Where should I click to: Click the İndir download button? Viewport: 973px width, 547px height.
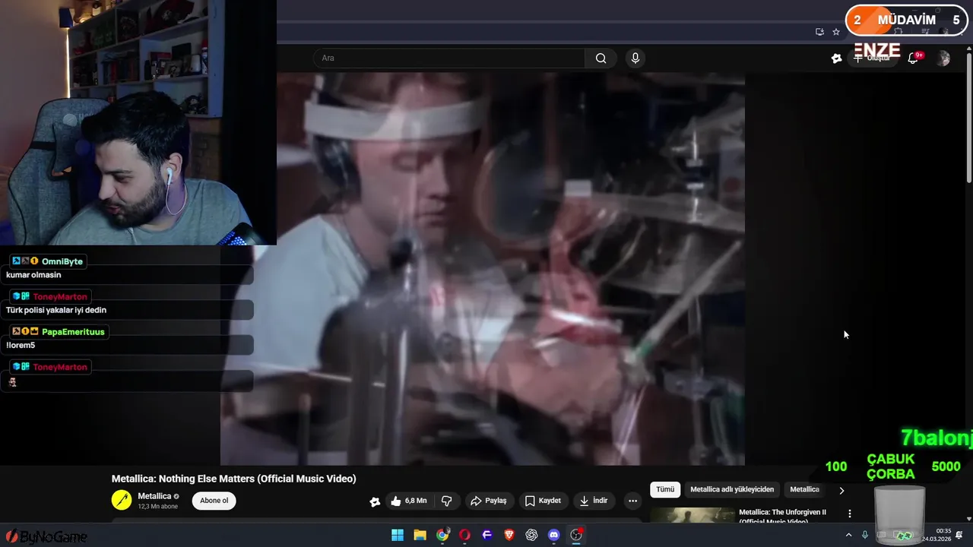point(593,501)
